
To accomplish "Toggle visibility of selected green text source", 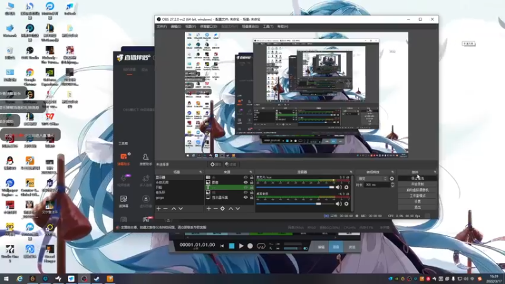I will [x=246, y=187].
